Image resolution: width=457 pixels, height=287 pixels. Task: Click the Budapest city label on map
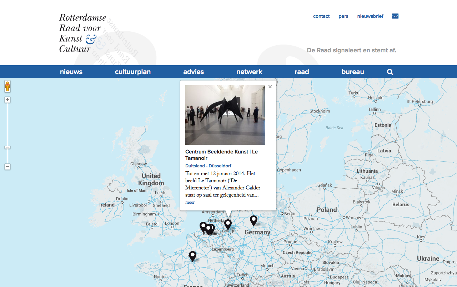click(339, 277)
